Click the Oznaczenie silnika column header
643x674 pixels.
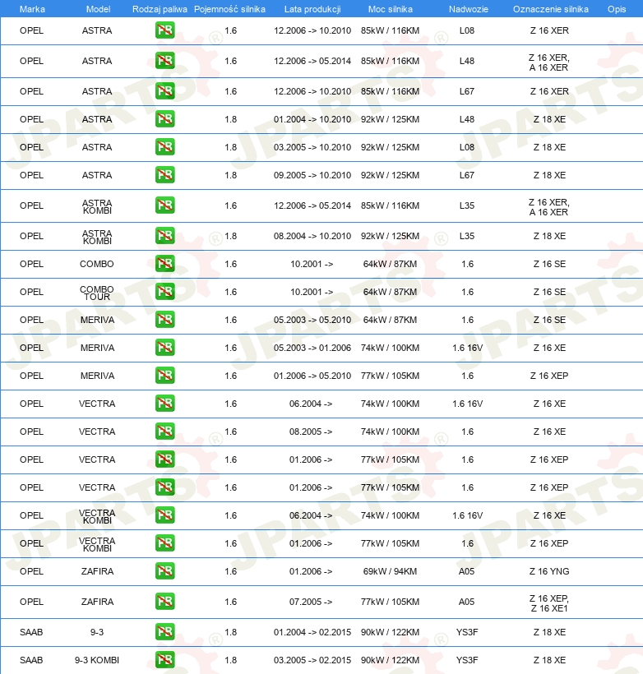(551, 9)
